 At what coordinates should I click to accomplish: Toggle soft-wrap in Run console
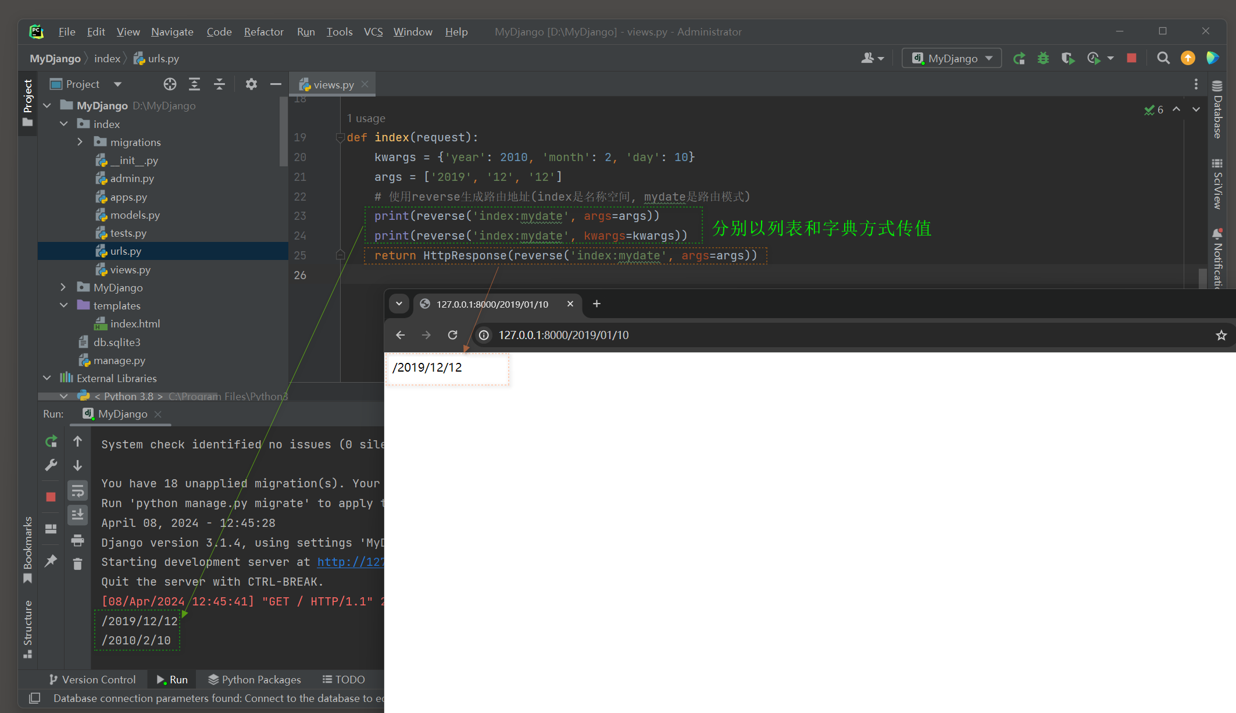(x=77, y=491)
